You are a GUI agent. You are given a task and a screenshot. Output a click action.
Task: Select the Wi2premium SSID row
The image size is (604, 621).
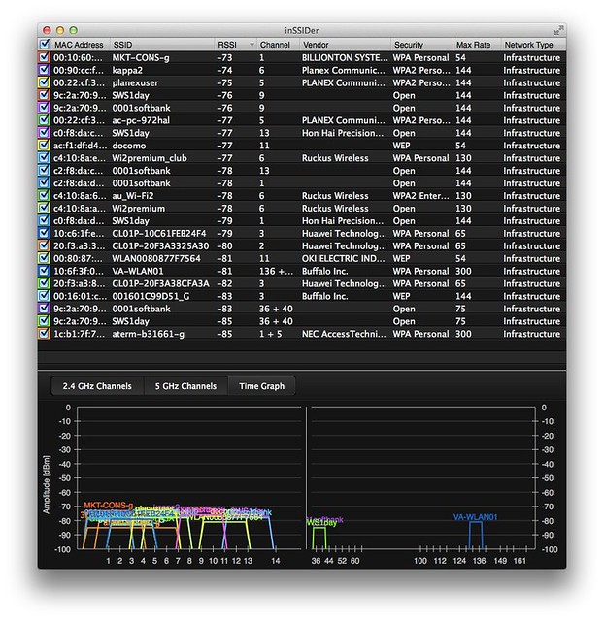(x=302, y=209)
